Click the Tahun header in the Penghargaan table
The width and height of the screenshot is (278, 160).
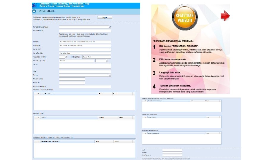[212, 133]
